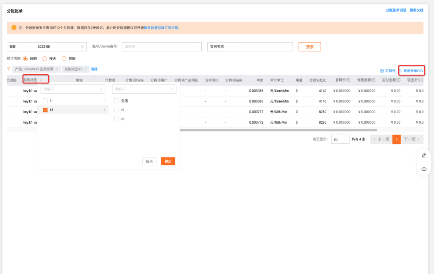This screenshot has width=434, height=274.
Task: Click the orange info icon in notice banner
Action: (x=14, y=28)
